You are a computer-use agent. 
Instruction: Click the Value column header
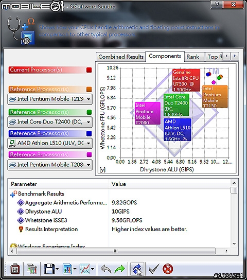click(169, 184)
